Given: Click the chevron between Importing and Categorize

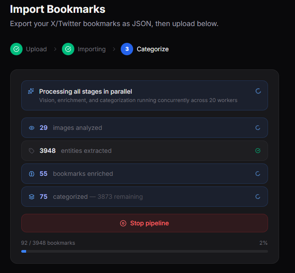Looking at the screenshot, I should pyautogui.click(x=114, y=49).
